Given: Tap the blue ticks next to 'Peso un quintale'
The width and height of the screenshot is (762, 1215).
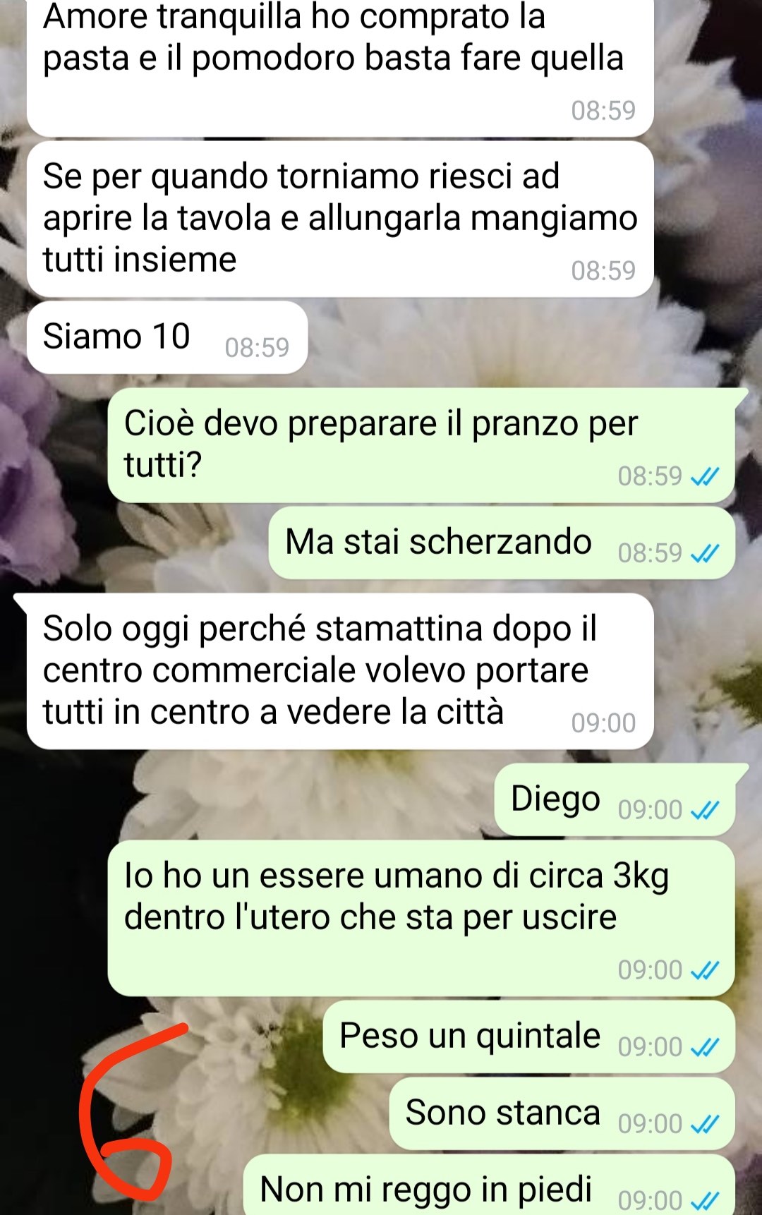Looking at the screenshot, I should point(704,1048).
